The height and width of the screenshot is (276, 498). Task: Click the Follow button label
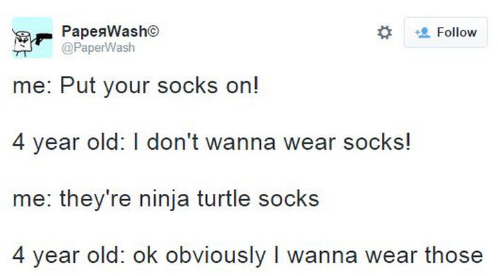[455, 32]
